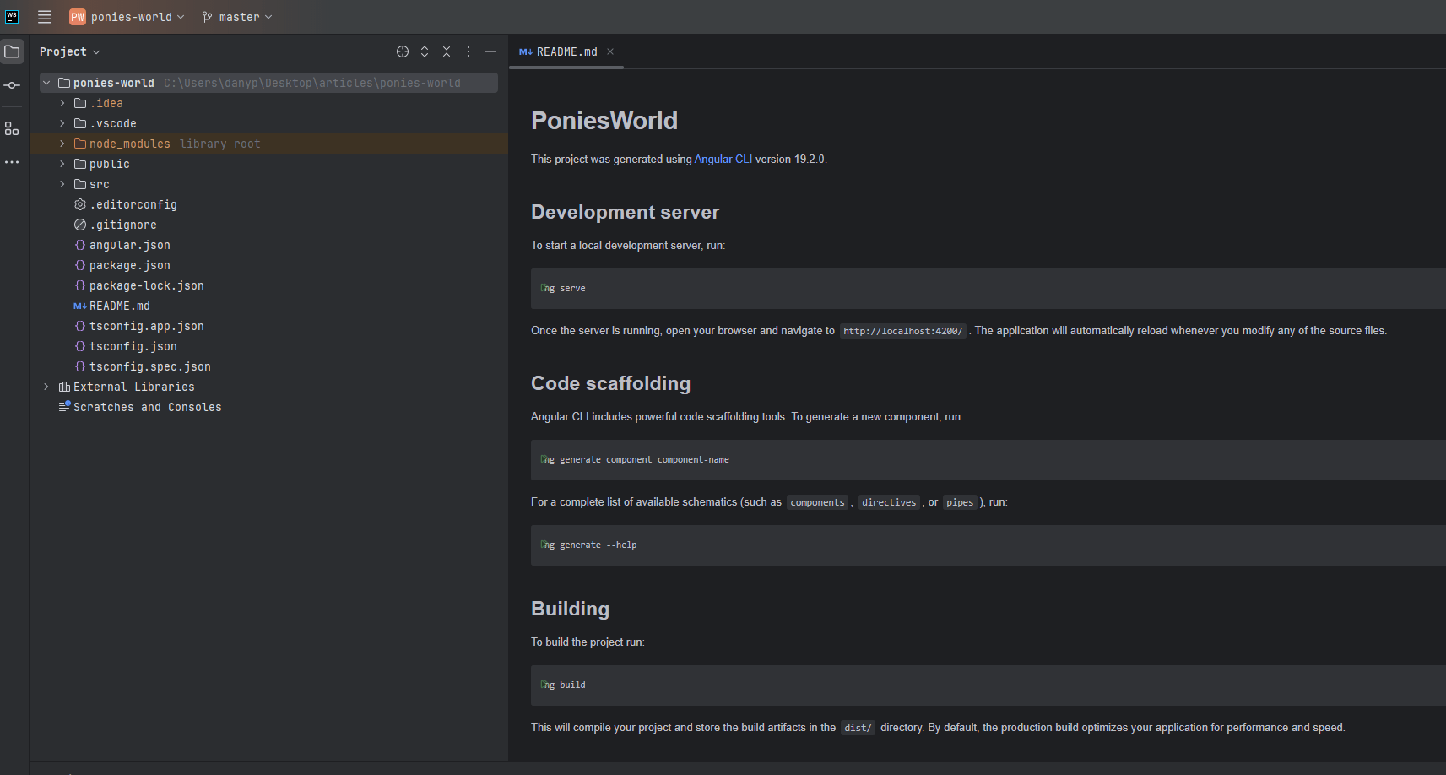Open the Structure tool window icon
The width and height of the screenshot is (1446, 775).
[x=12, y=129]
